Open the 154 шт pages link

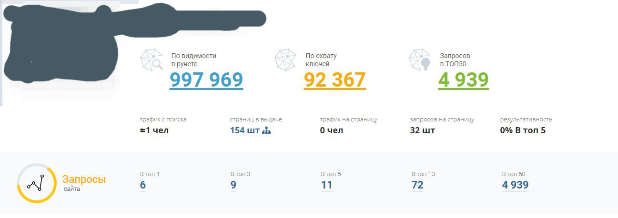(x=244, y=130)
